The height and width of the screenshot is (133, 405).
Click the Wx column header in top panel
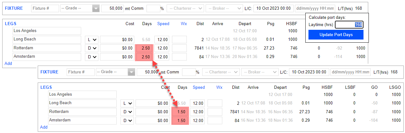point(184,24)
